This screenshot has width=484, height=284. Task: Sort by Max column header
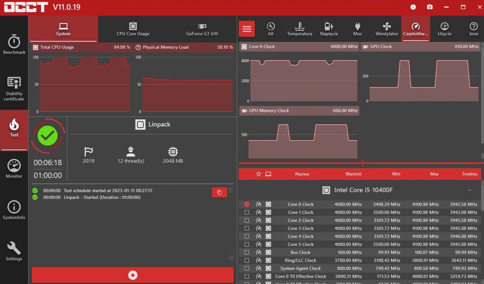click(x=434, y=174)
